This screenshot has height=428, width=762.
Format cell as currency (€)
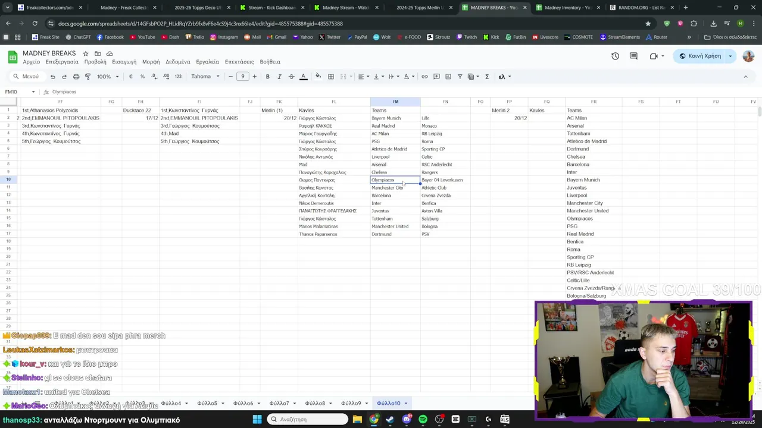(130, 77)
